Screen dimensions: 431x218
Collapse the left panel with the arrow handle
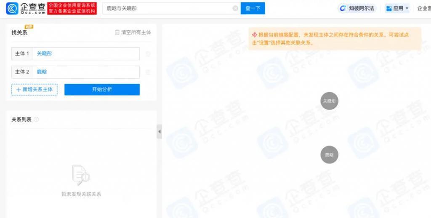point(159,131)
